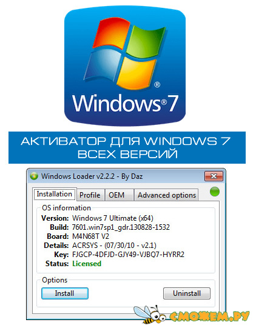Select the Advanced options tab
The width and height of the screenshot is (256, 331).
click(x=167, y=195)
